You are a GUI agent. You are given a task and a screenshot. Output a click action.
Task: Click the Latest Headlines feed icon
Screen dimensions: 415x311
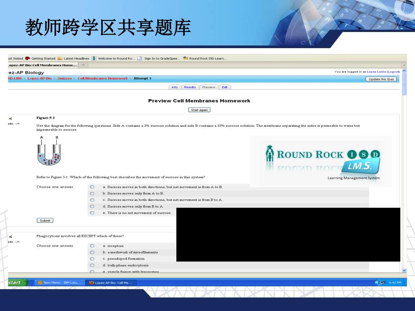click(x=60, y=58)
